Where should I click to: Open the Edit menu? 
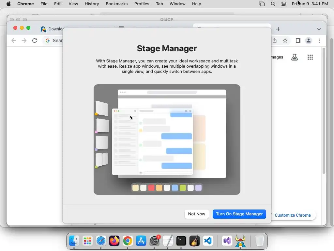(58, 4)
